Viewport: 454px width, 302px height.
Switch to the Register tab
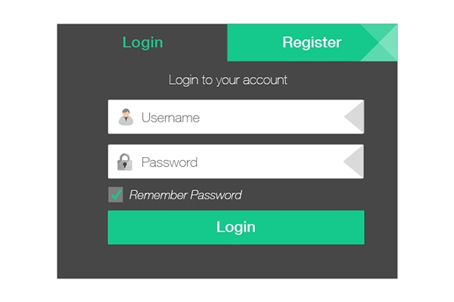[313, 42]
